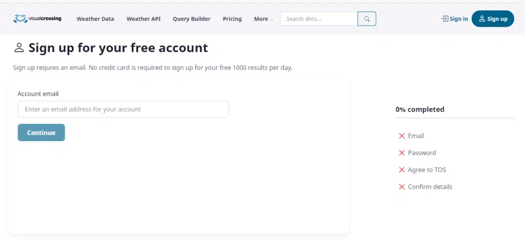This screenshot has height=243, width=525.
Task: Click the completion progress bar line
Action: (454, 118)
